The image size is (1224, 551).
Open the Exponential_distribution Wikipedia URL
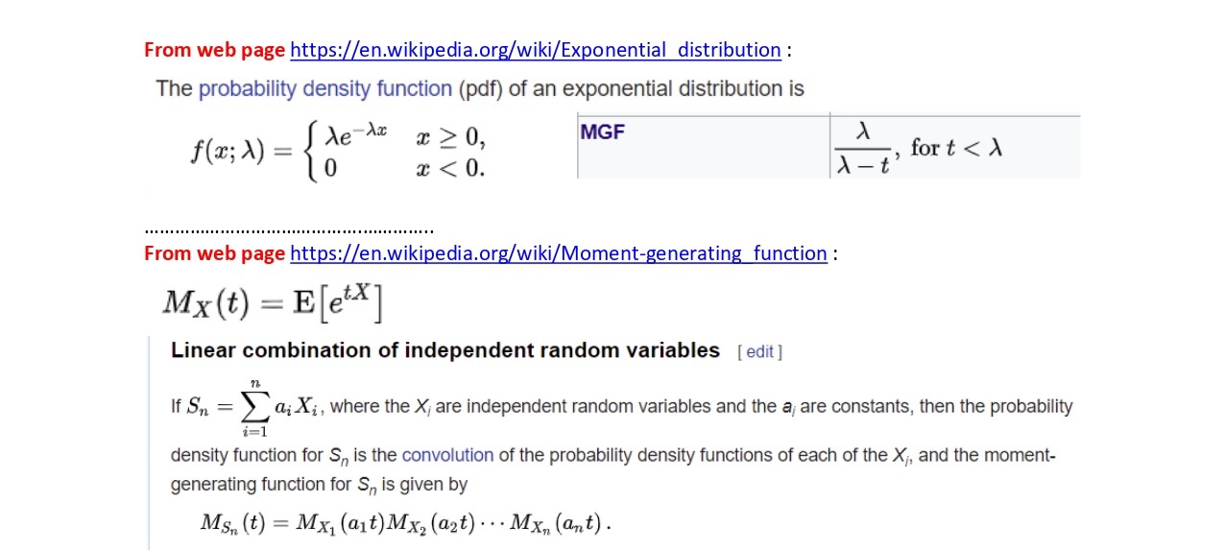click(535, 50)
